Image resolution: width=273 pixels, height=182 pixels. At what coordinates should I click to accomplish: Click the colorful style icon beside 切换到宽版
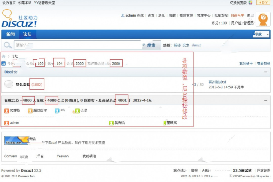point(251,3)
